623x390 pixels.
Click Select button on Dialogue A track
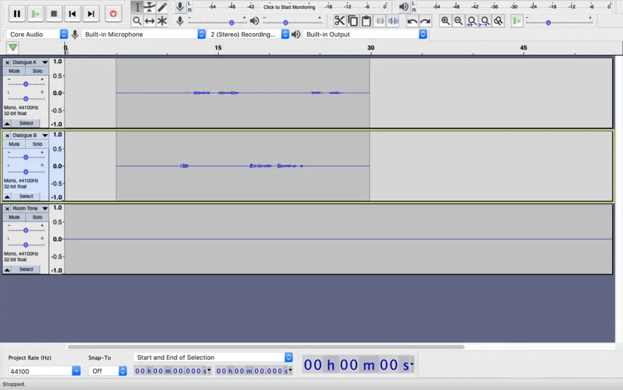pyautogui.click(x=26, y=123)
